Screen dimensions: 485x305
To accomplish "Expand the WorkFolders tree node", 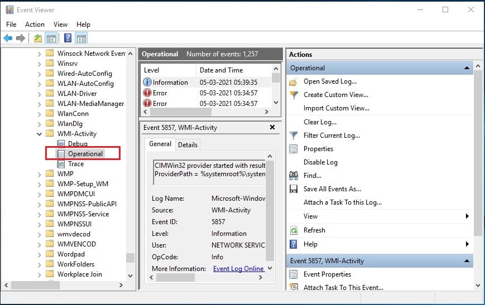I will [39, 264].
